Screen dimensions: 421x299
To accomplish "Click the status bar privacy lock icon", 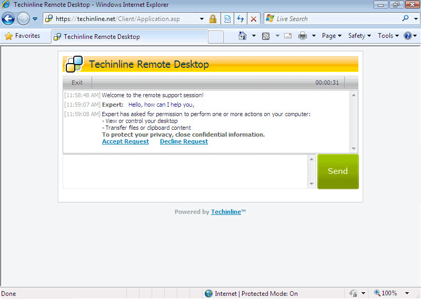I will point(354,293).
